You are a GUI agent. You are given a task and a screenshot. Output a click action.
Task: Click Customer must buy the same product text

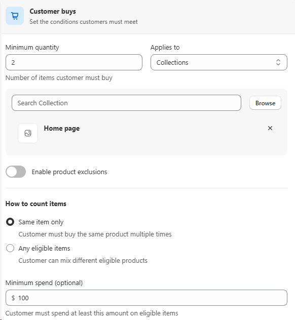pos(95,234)
